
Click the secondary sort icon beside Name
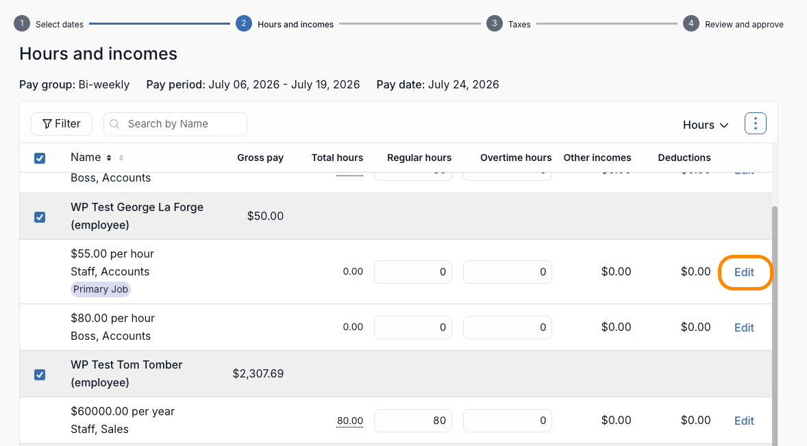(121, 158)
